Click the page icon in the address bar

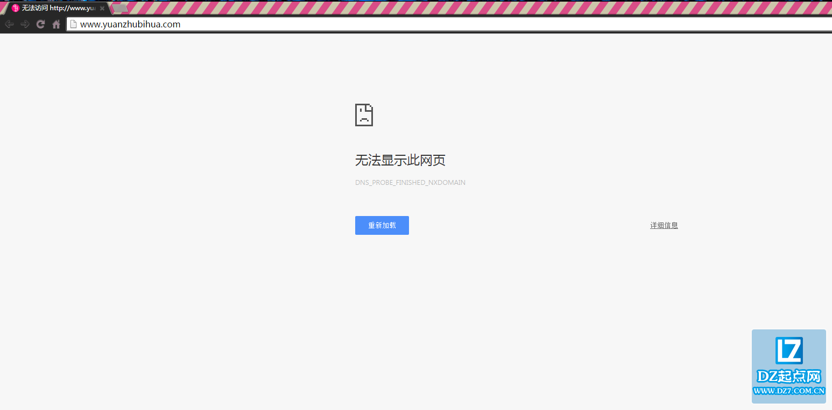click(x=72, y=24)
